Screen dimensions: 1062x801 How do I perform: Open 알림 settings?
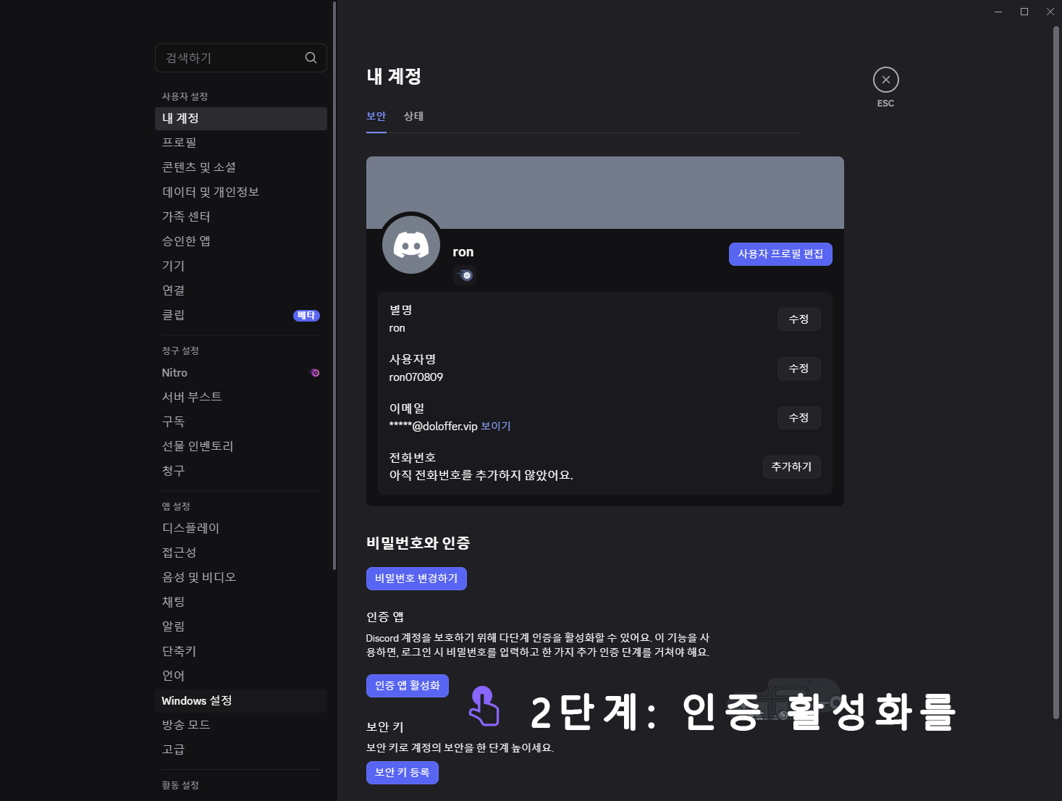(241, 626)
